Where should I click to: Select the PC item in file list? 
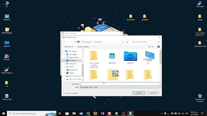(148, 57)
